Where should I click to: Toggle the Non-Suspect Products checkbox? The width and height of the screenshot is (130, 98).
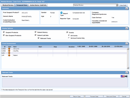click(4, 35)
